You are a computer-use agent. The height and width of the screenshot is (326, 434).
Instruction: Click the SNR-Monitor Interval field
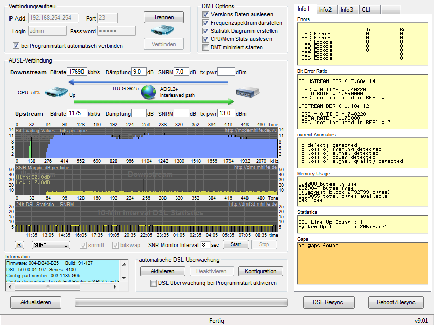(x=205, y=245)
